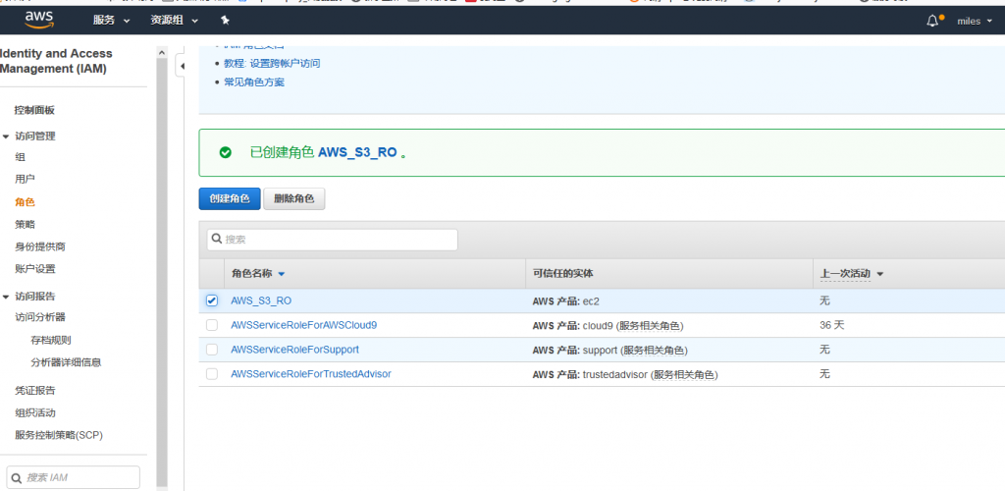Open 策略 in the sidebar
1005x491 pixels.
point(25,224)
